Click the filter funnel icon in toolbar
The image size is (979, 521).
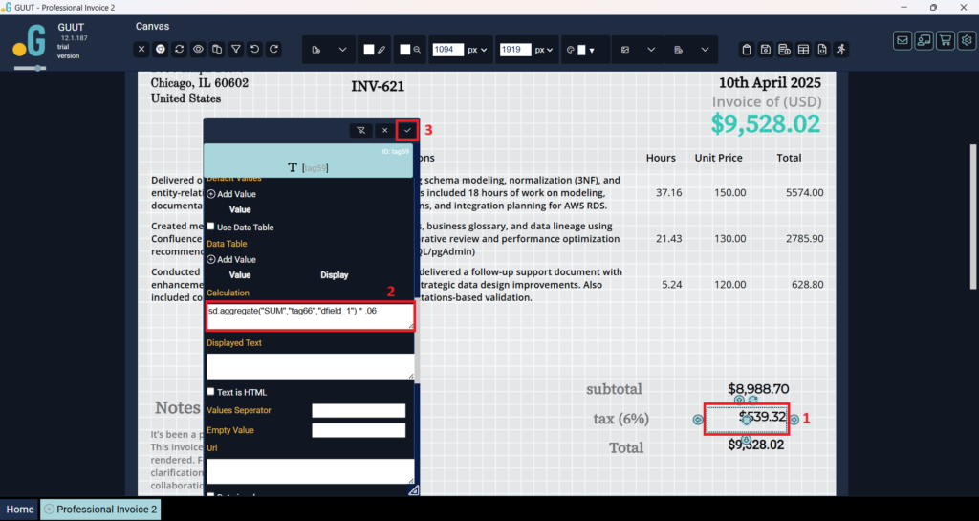[236, 49]
